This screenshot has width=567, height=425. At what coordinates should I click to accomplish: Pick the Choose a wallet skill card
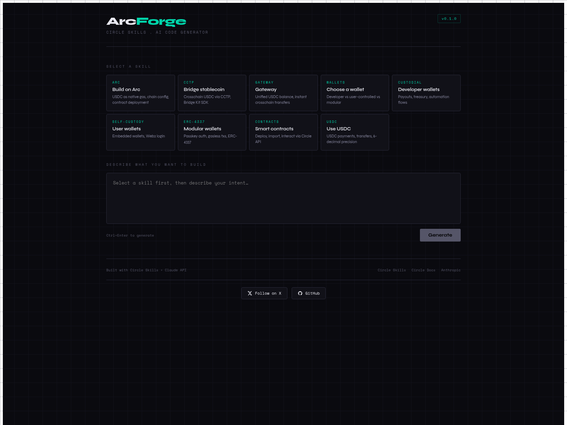[355, 93]
